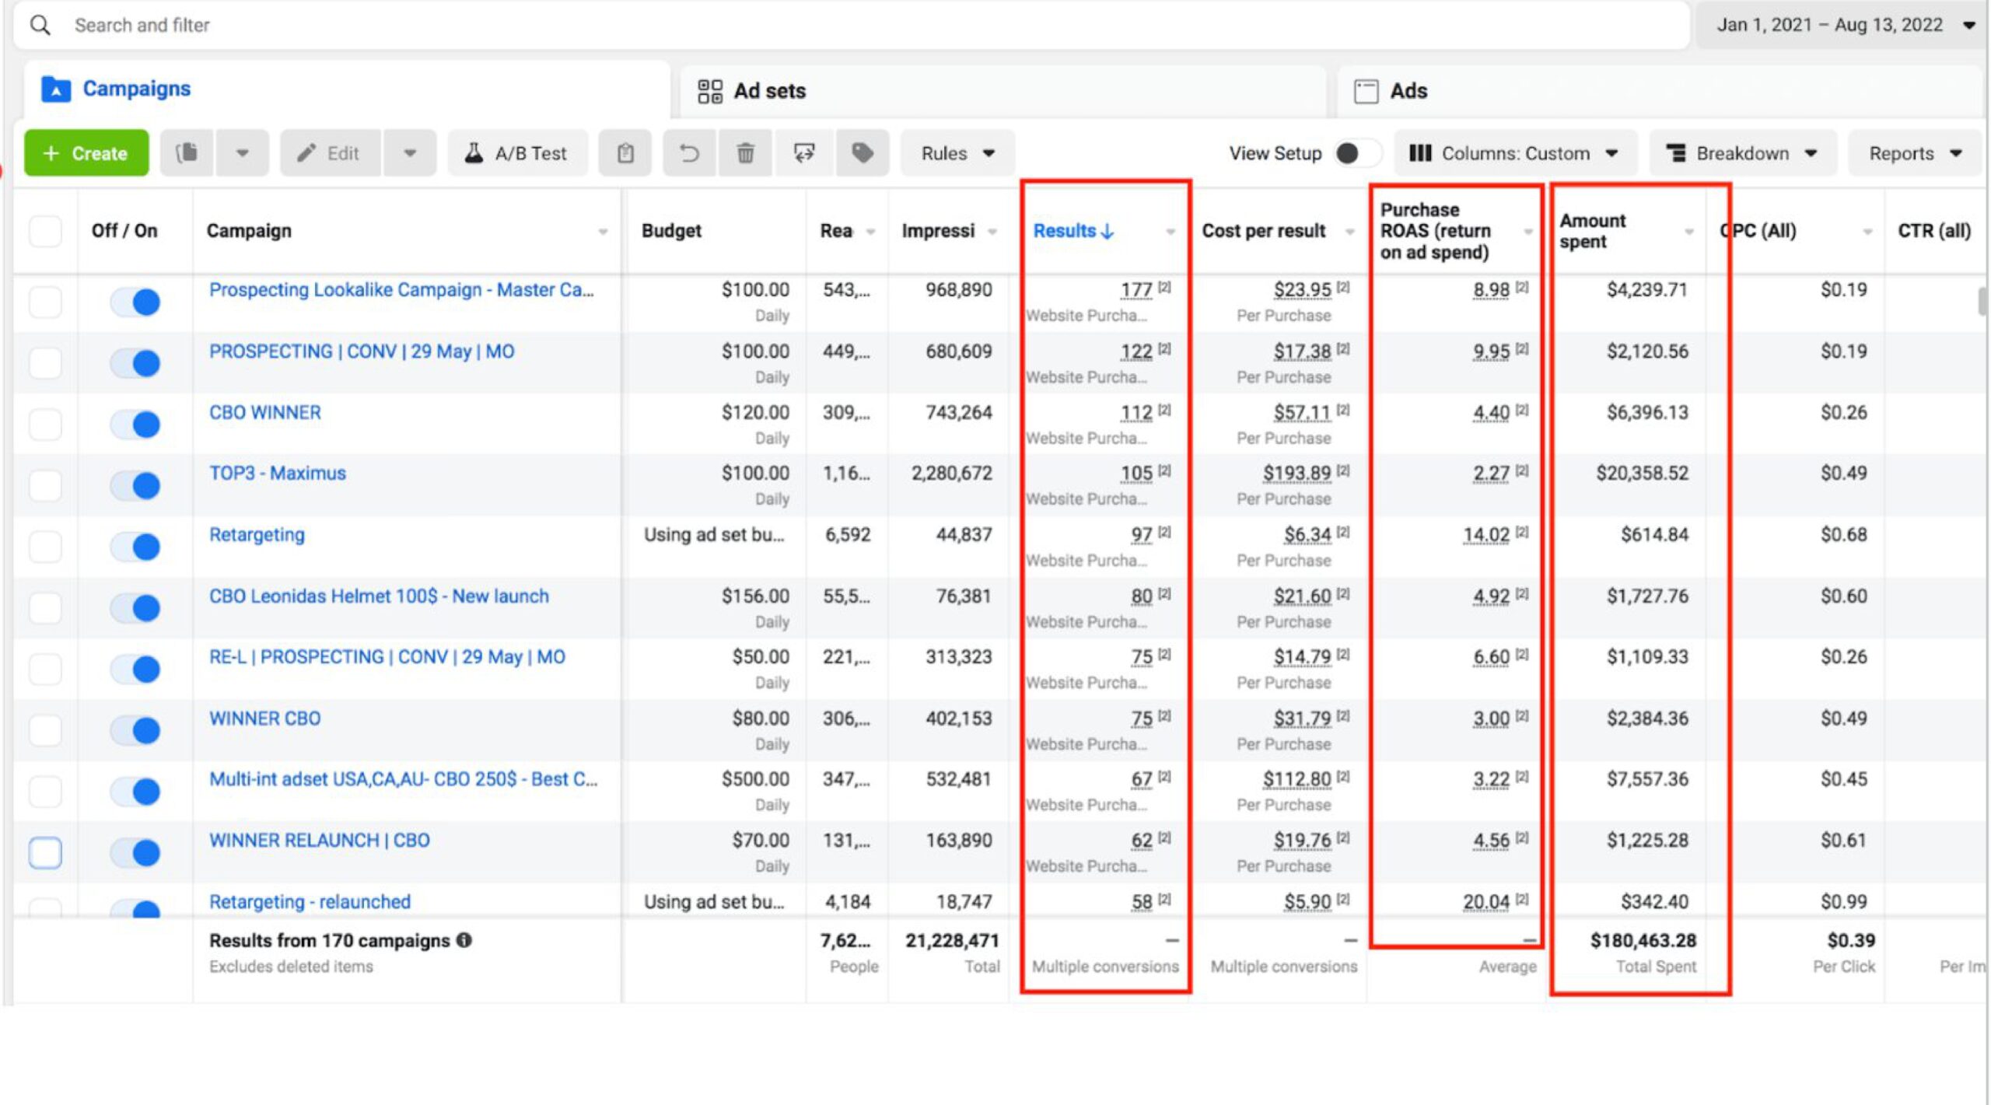Viewport: 1991px width, 1105px height.
Task: Expand the duplicate options arrow
Action: [243, 153]
